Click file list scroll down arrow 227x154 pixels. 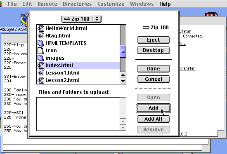(x=123, y=81)
